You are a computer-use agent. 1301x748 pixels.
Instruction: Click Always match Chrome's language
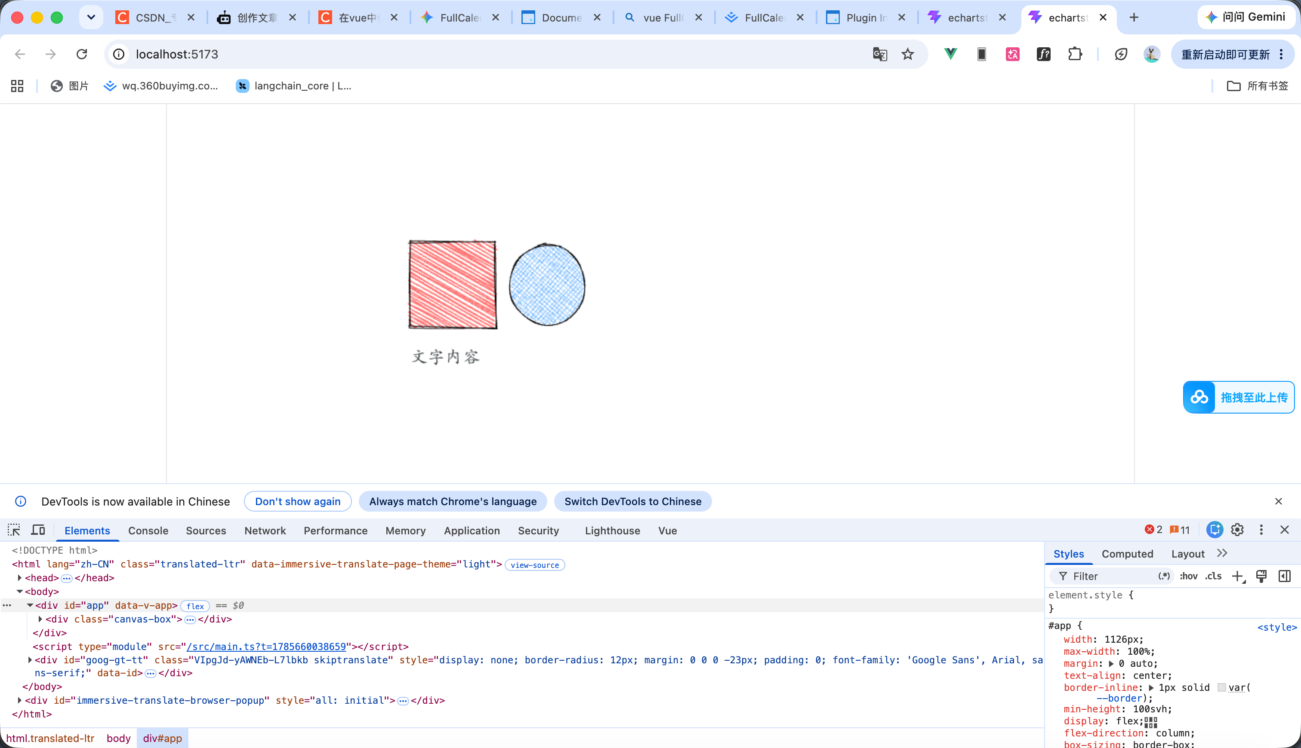coord(452,501)
